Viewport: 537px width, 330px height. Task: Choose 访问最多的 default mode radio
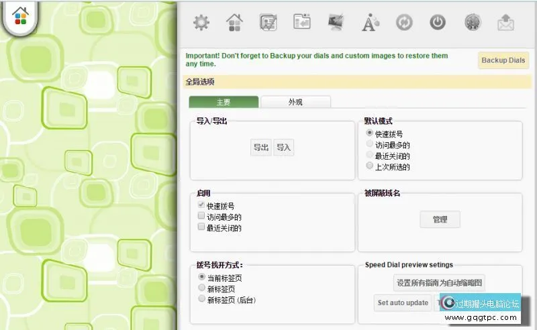click(369, 144)
